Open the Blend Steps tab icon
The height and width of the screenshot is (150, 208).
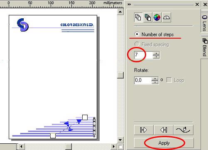coord(138,17)
